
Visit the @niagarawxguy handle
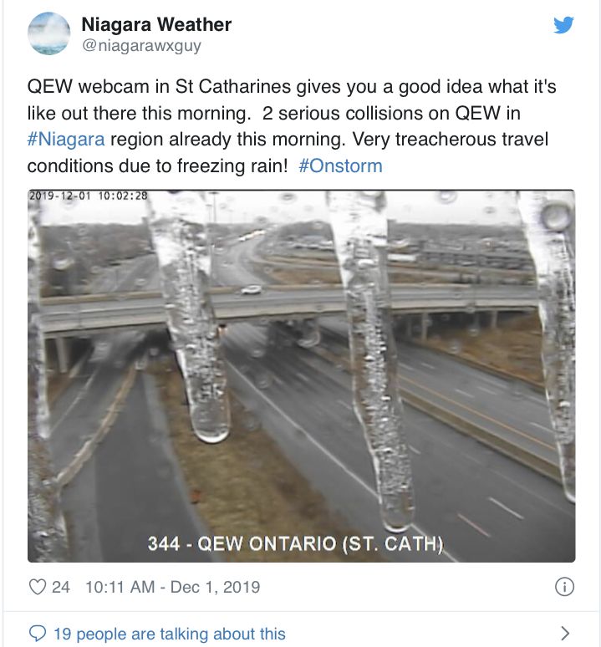(141, 46)
